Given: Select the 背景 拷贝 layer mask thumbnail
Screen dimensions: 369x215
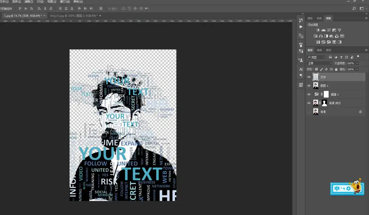Looking at the screenshot, I should pos(324,103).
